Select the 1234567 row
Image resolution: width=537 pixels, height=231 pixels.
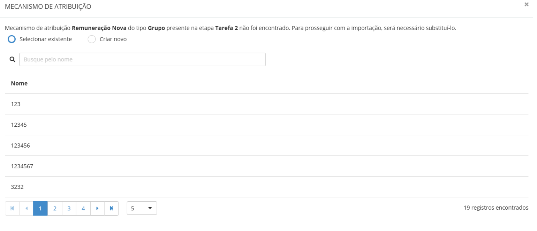coord(22,166)
